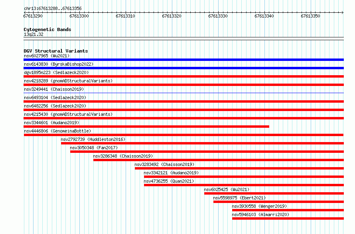Select the blue bar under nsv6027965

pyautogui.click(x=183, y=60)
